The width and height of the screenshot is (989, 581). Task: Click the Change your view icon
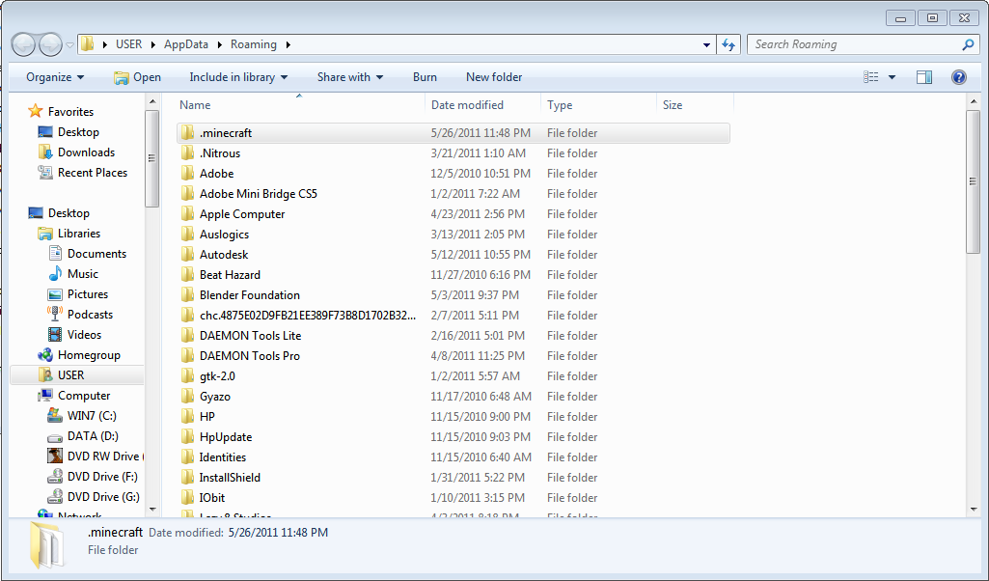tap(871, 77)
